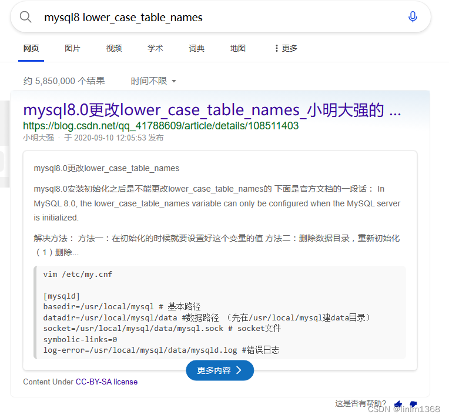Click thumbs down not helpful icon
The width and height of the screenshot is (449, 418).
click(413, 404)
